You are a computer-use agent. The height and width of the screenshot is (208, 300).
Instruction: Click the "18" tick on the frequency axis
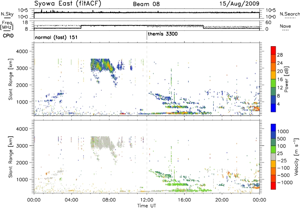click(x=25, y=23)
